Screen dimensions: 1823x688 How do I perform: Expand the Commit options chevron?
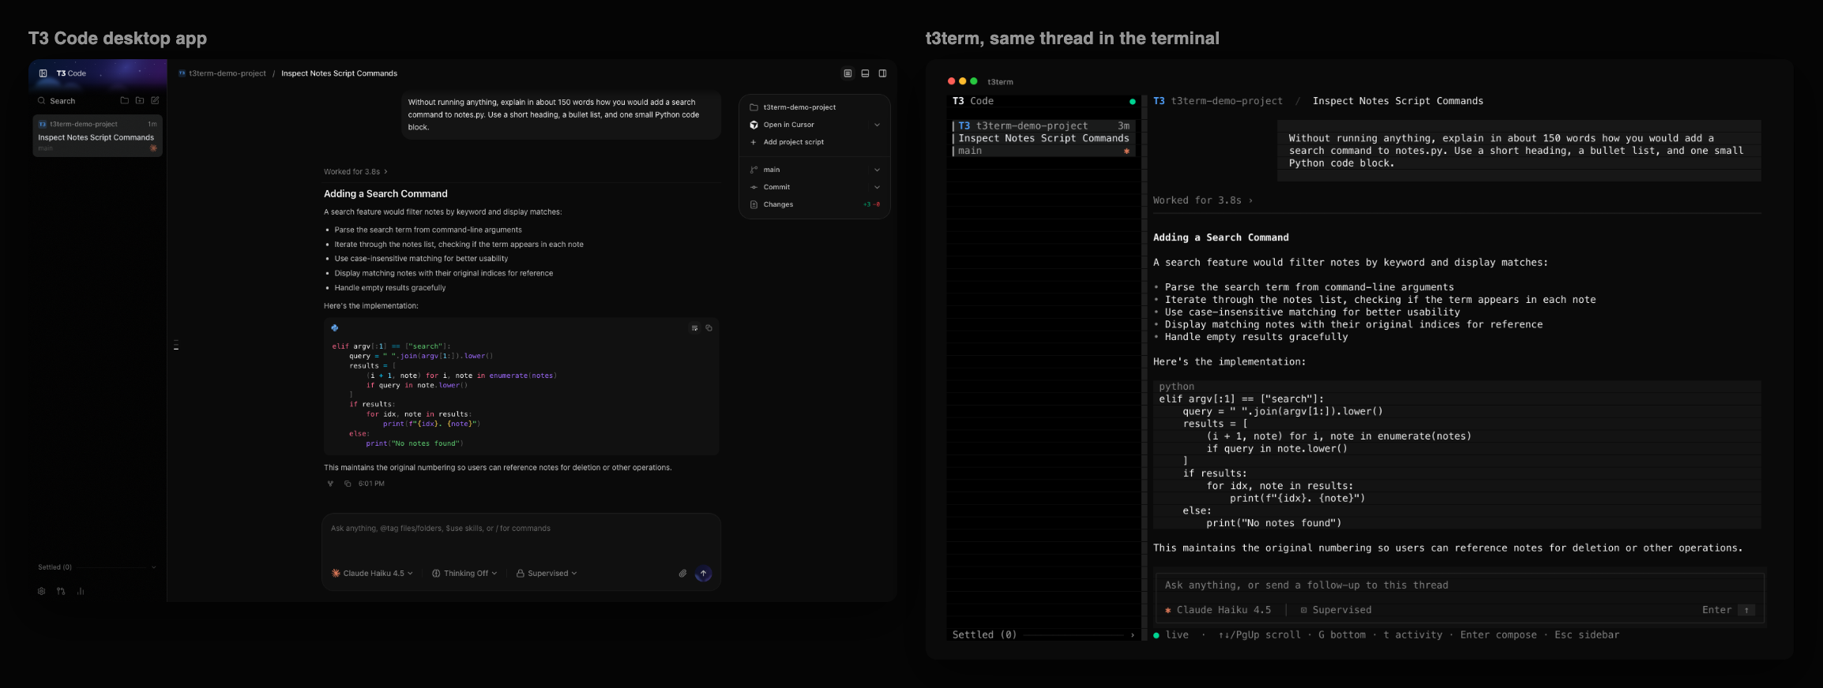[x=877, y=187]
